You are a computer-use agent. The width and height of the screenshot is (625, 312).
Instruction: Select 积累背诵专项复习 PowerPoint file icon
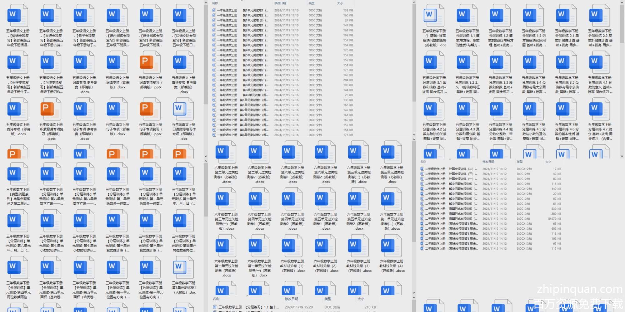[x=51, y=110]
